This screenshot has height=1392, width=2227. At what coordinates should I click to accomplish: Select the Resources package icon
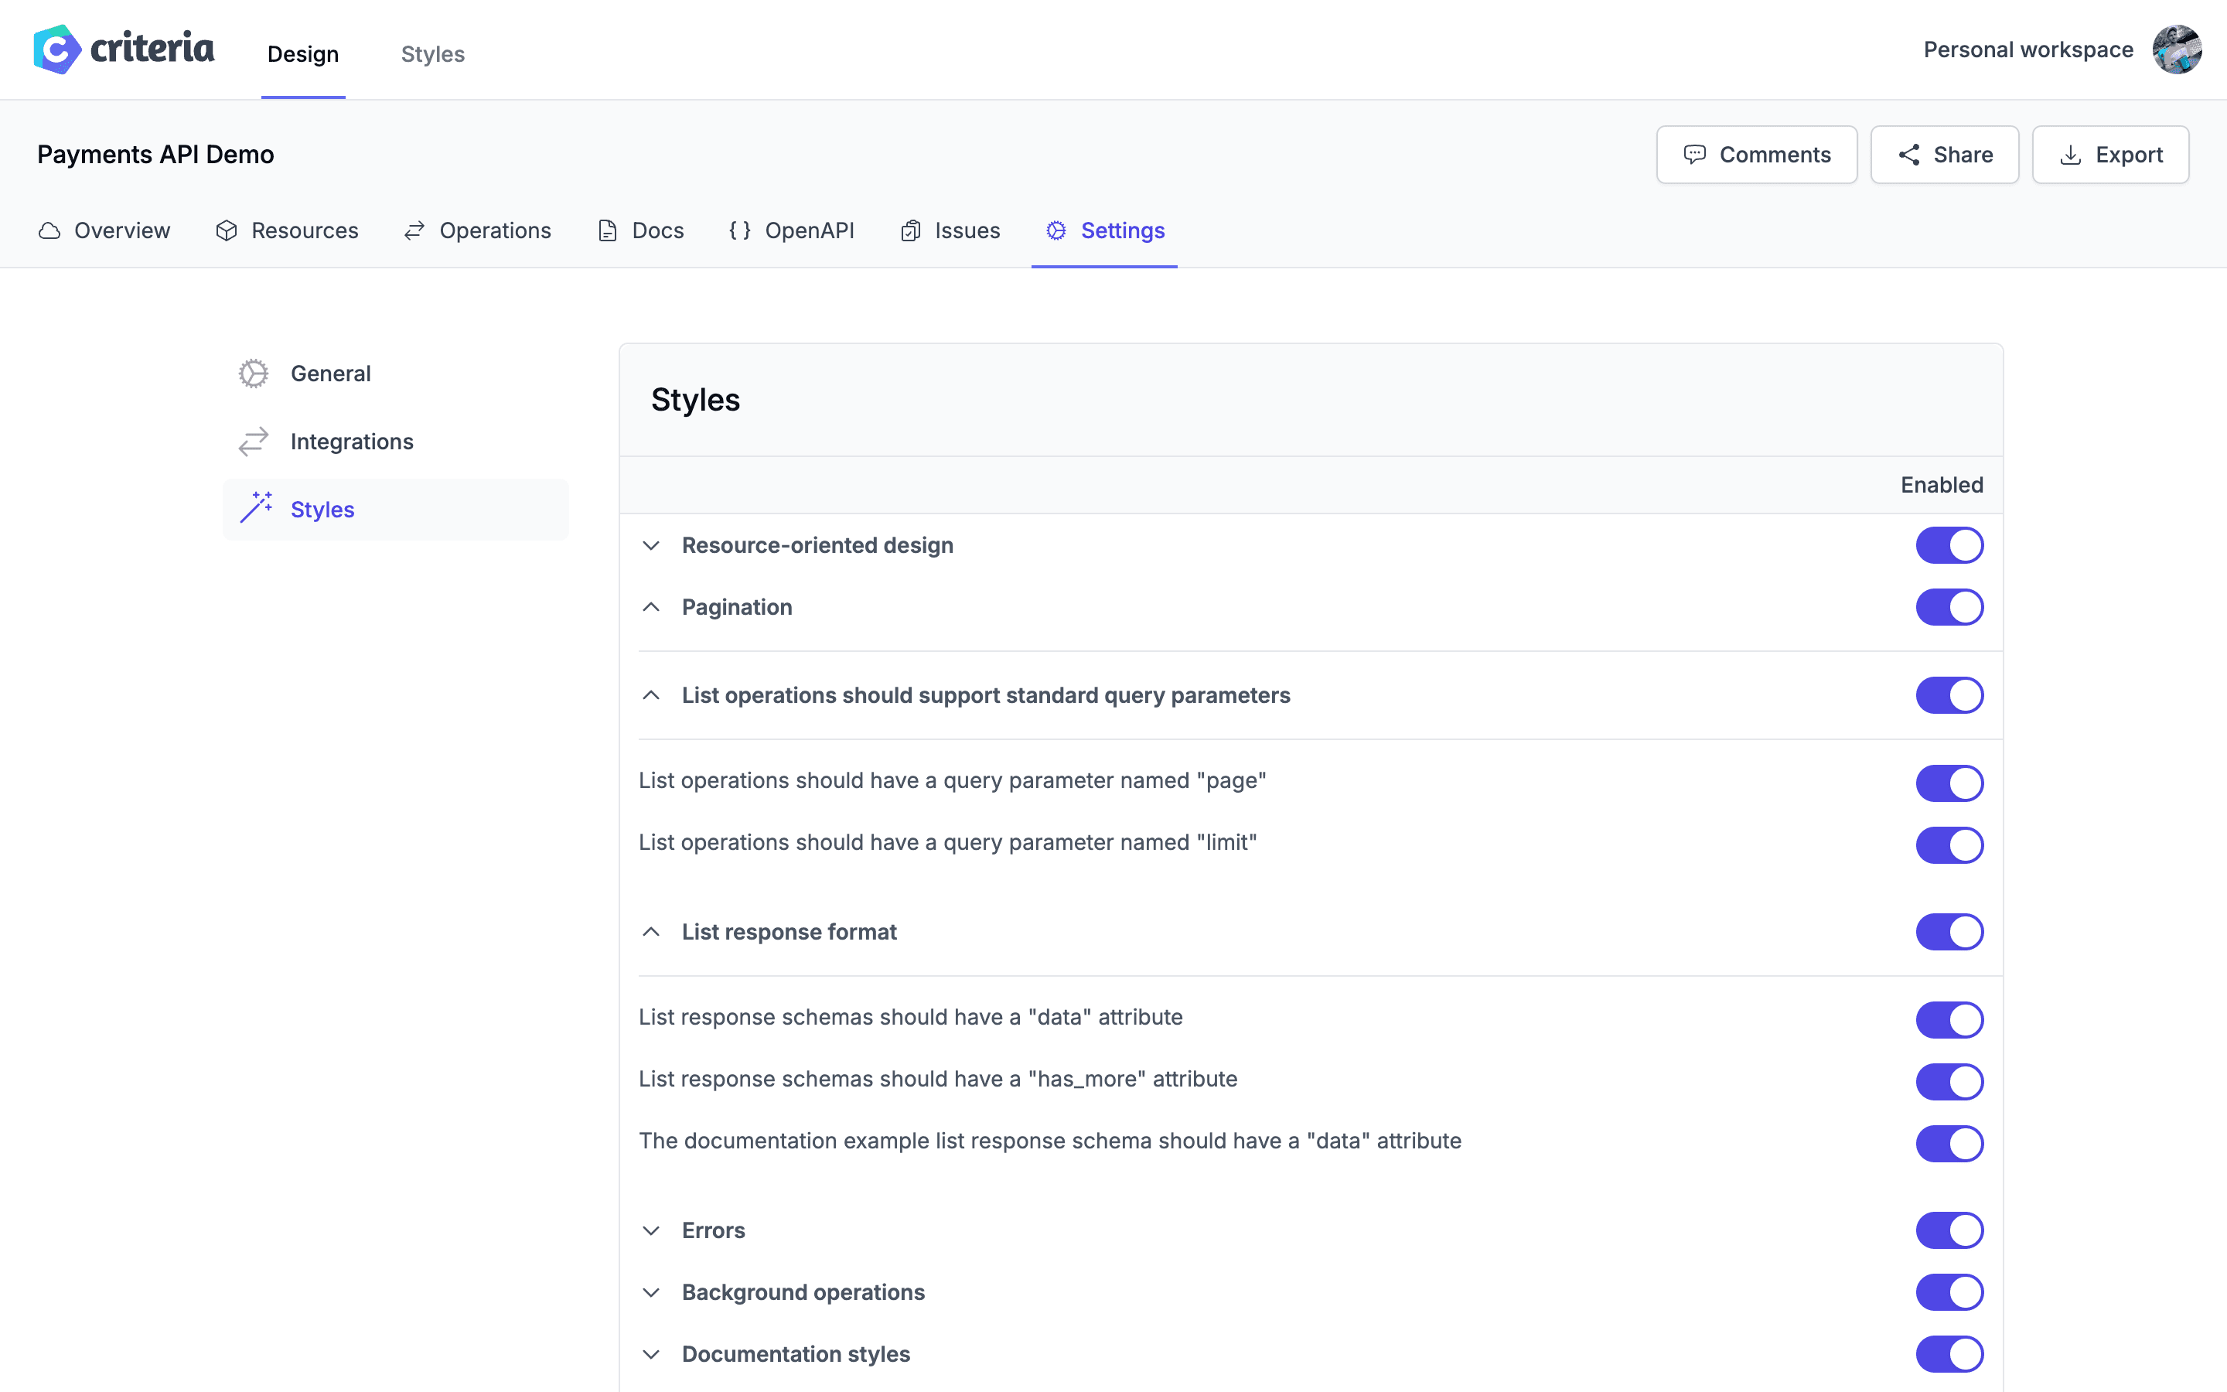point(227,230)
